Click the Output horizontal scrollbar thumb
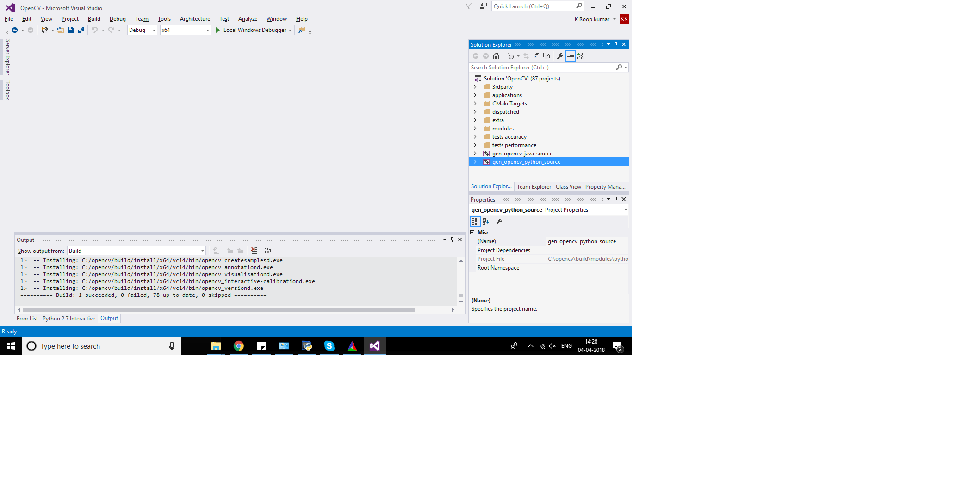The width and height of the screenshot is (956, 480). pyautogui.click(x=218, y=310)
